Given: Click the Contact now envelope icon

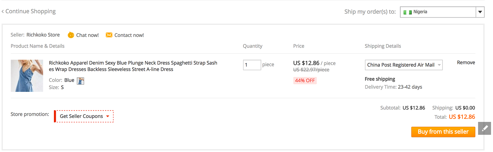Looking at the screenshot, I should click(x=109, y=35).
